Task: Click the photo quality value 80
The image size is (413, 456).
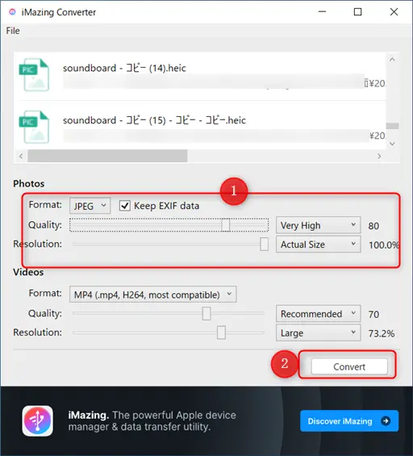Action: 373,226
